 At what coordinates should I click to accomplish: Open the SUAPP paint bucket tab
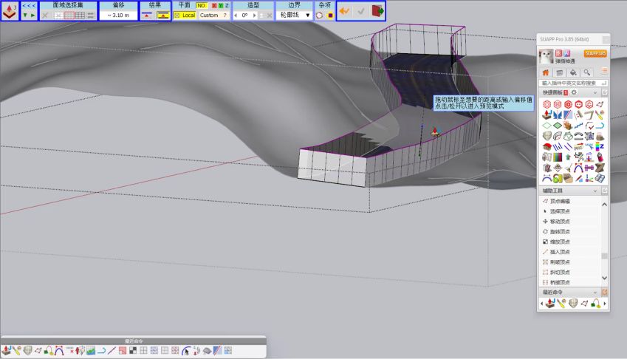[x=573, y=72]
